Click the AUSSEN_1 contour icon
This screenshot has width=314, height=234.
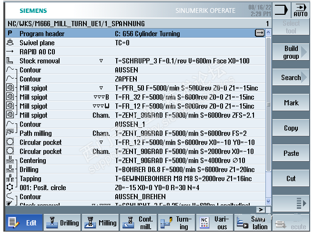click(x=10, y=124)
